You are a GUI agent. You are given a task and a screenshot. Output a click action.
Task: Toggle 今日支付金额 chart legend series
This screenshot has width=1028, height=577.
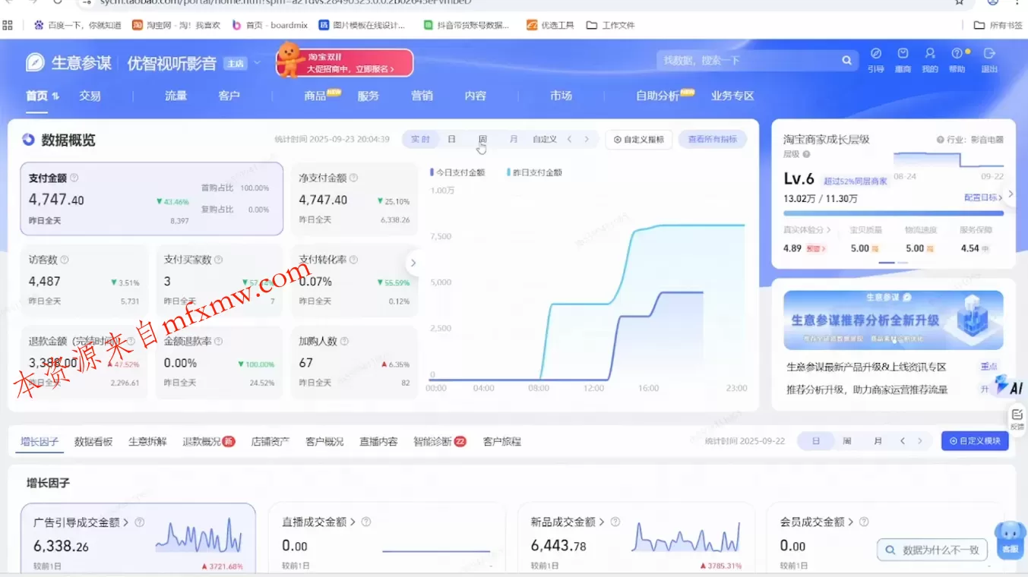457,172
